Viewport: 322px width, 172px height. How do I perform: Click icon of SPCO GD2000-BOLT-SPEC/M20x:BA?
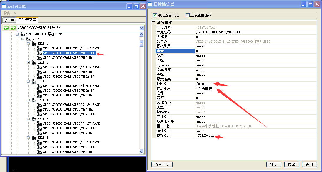pyautogui.click(x=39, y=91)
